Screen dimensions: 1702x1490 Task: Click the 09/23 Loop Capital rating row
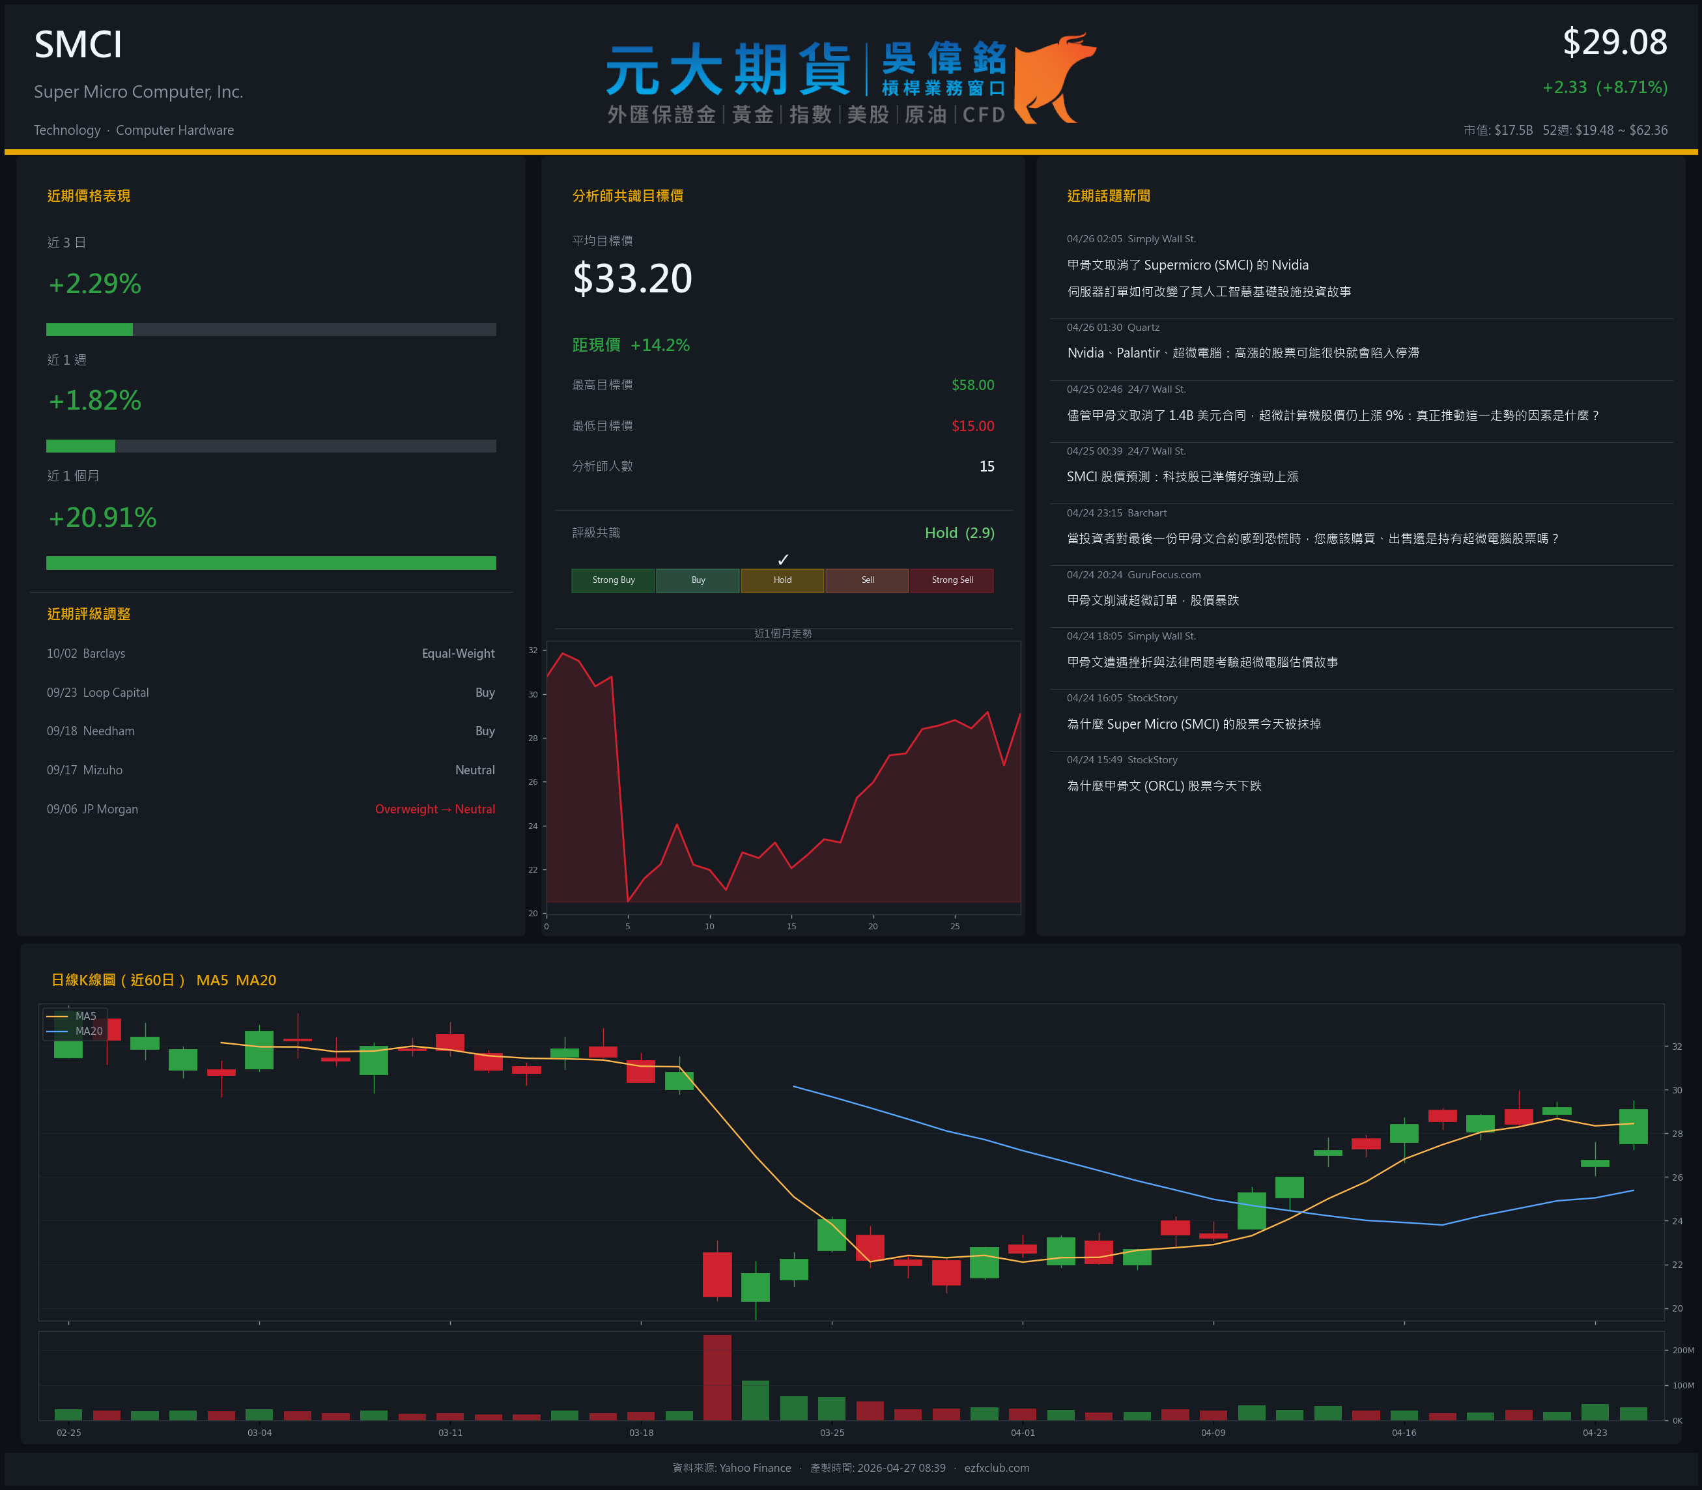271,693
